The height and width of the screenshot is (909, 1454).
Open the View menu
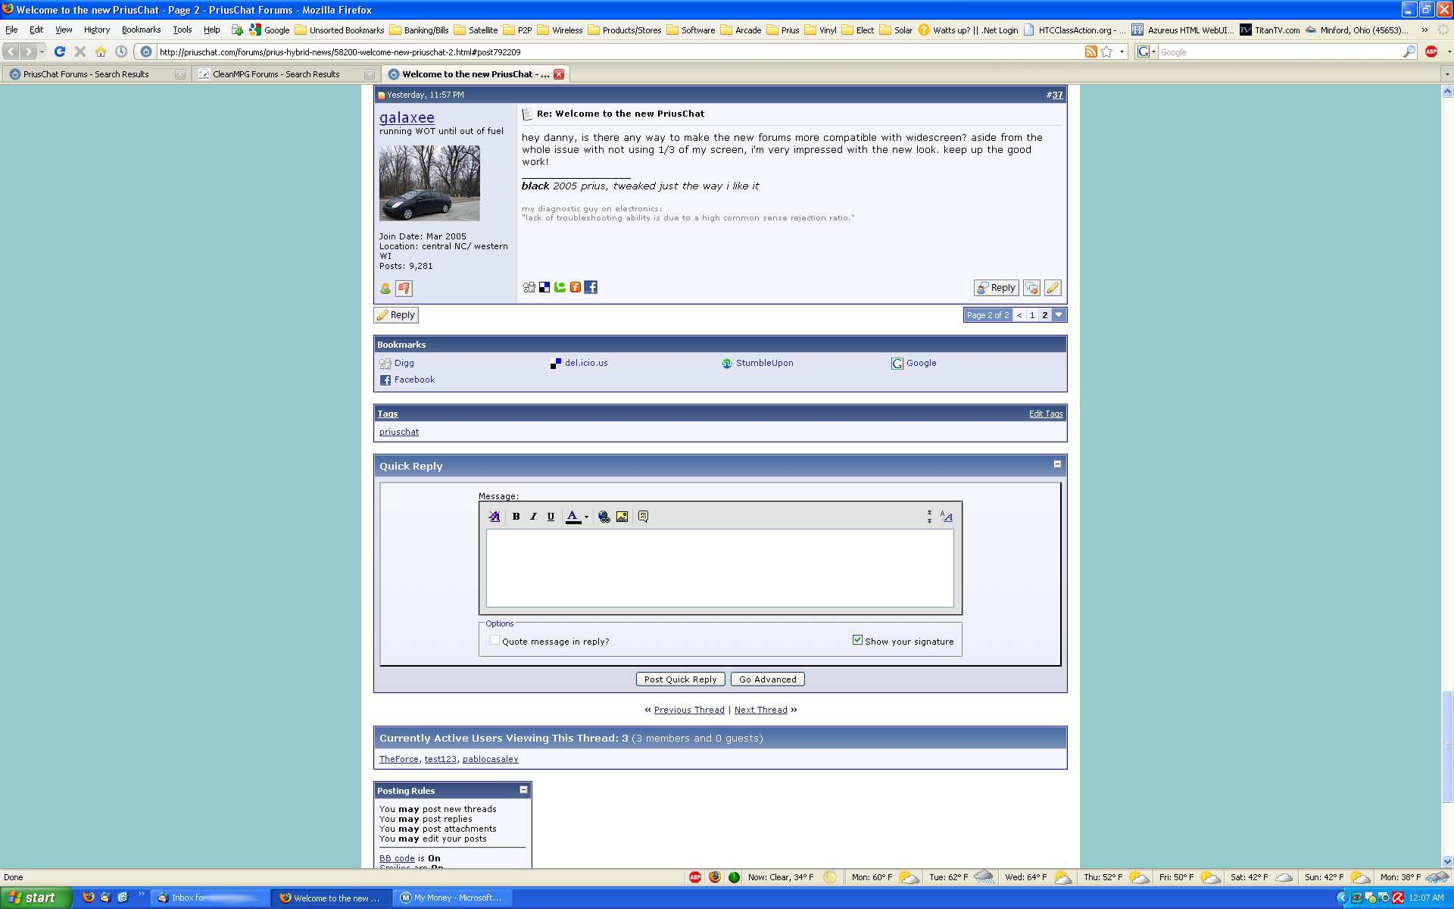coord(64,30)
